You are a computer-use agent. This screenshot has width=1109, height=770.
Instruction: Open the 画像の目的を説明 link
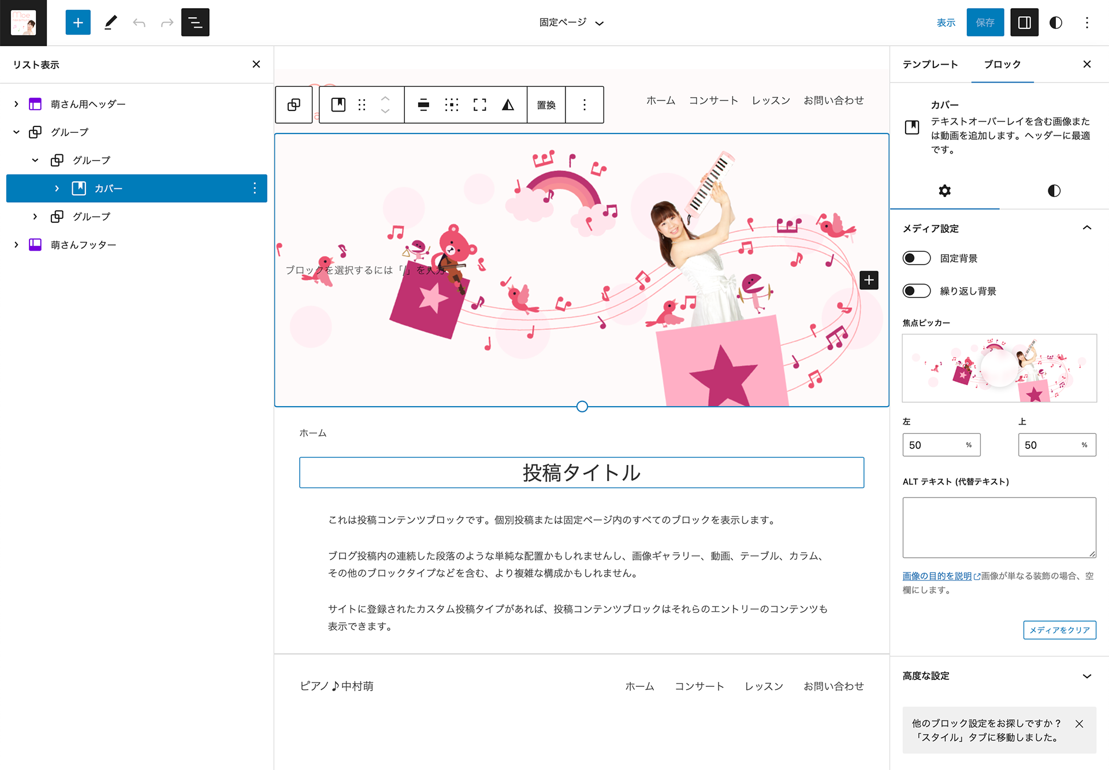point(937,576)
